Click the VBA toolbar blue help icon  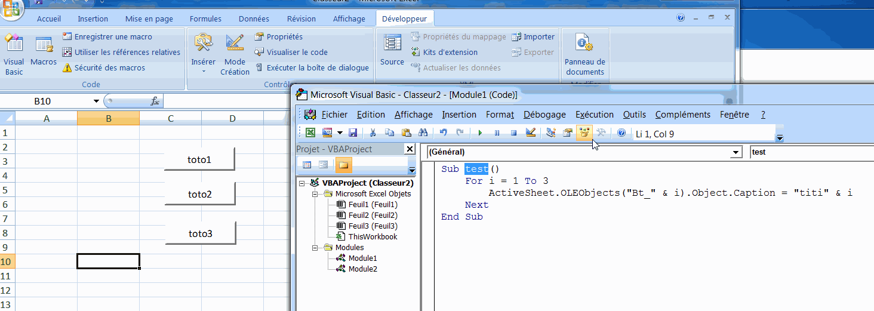pyautogui.click(x=621, y=133)
